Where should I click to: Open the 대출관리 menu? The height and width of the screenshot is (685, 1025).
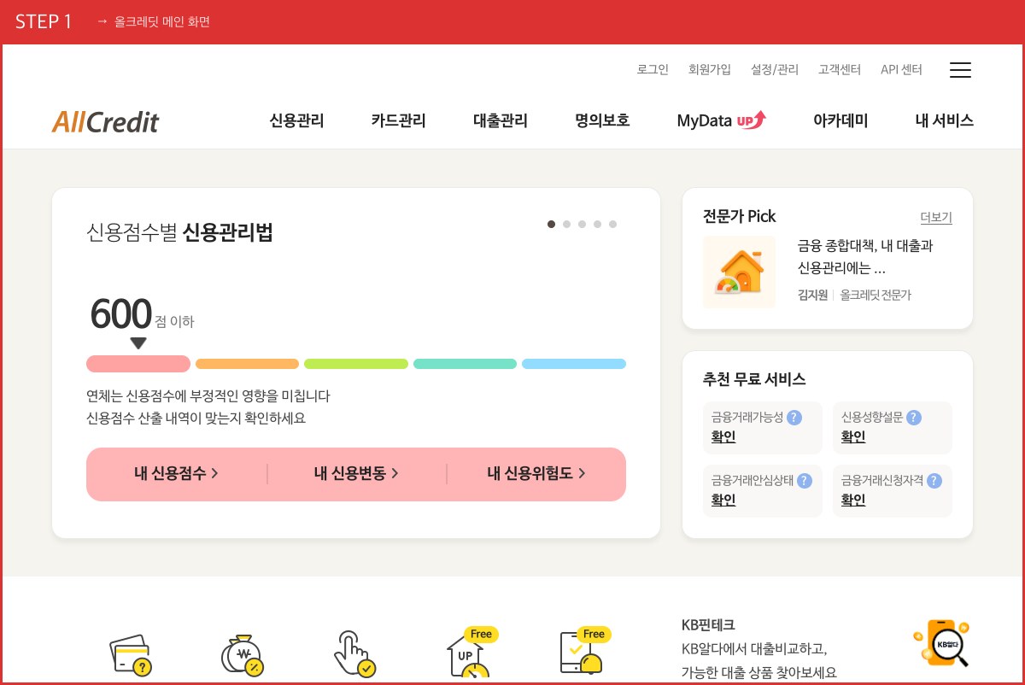click(x=501, y=120)
